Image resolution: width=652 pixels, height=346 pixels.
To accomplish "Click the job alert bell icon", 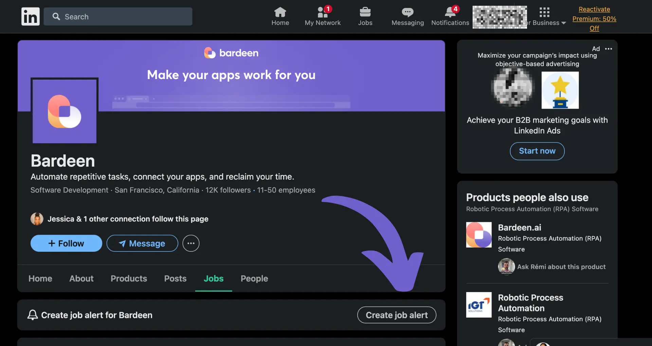I will pyautogui.click(x=33, y=315).
